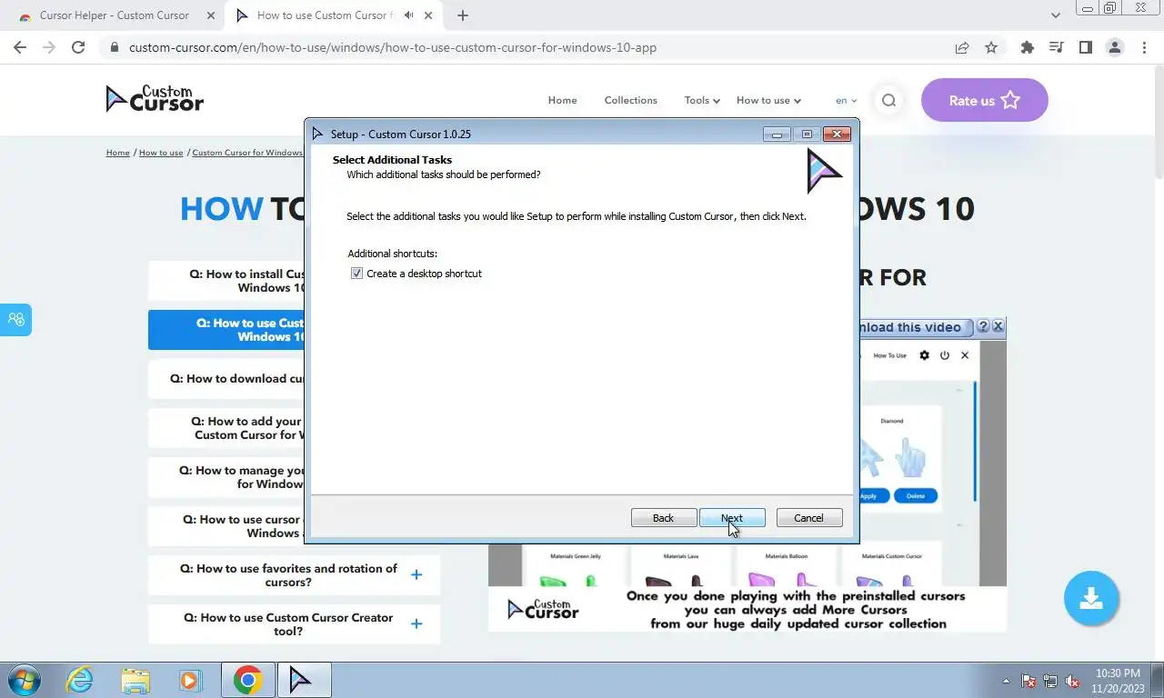Expand the How to use dropdown
Viewport: 1164px width, 698px height.
tap(768, 100)
